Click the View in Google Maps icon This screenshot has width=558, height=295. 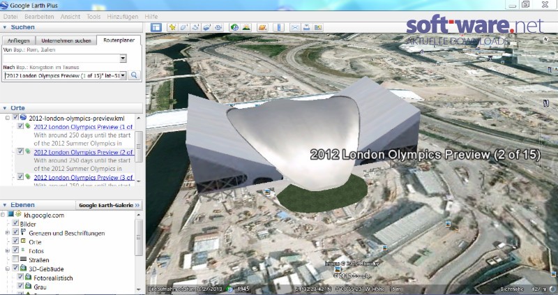coord(318,27)
